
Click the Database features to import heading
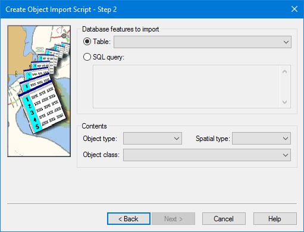pos(121,29)
